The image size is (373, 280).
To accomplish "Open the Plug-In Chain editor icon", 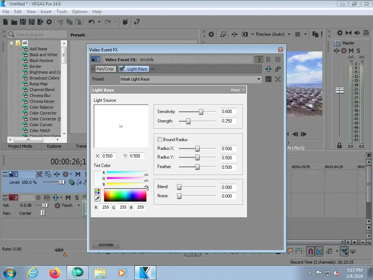I will pos(268,69).
